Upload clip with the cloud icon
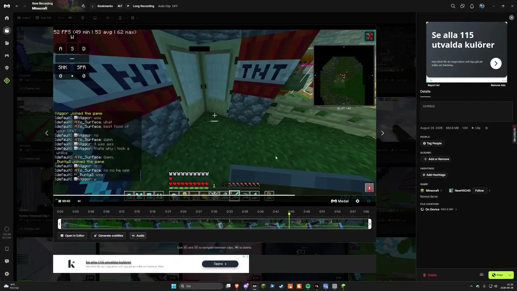This screenshot has height=291, width=517. (x=481, y=275)
